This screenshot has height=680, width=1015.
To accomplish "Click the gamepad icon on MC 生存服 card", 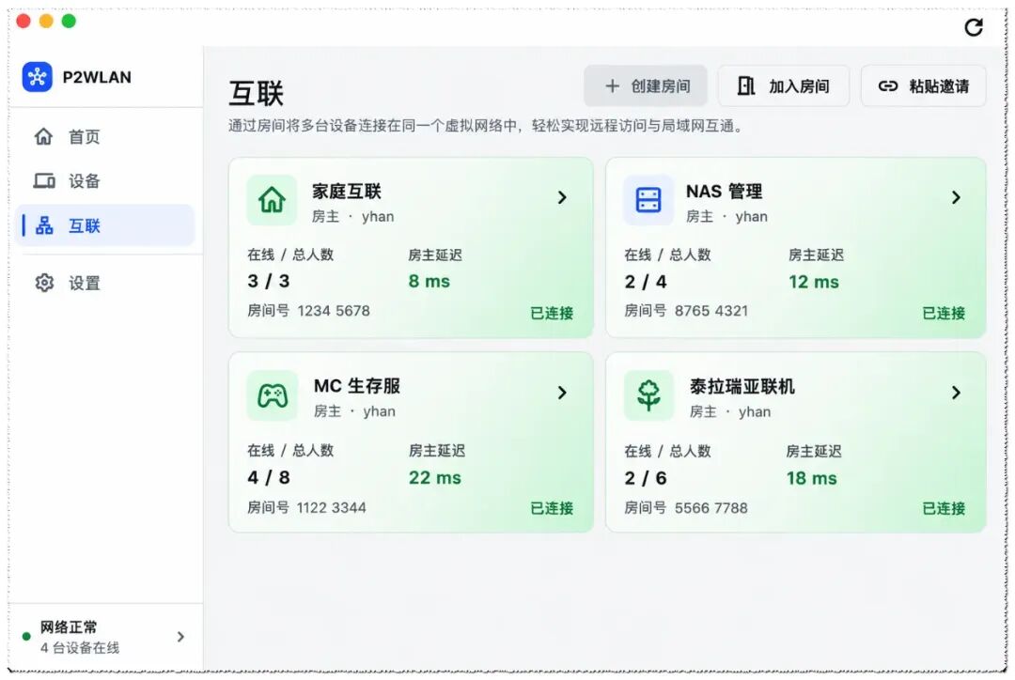I will tap(273, 395).
